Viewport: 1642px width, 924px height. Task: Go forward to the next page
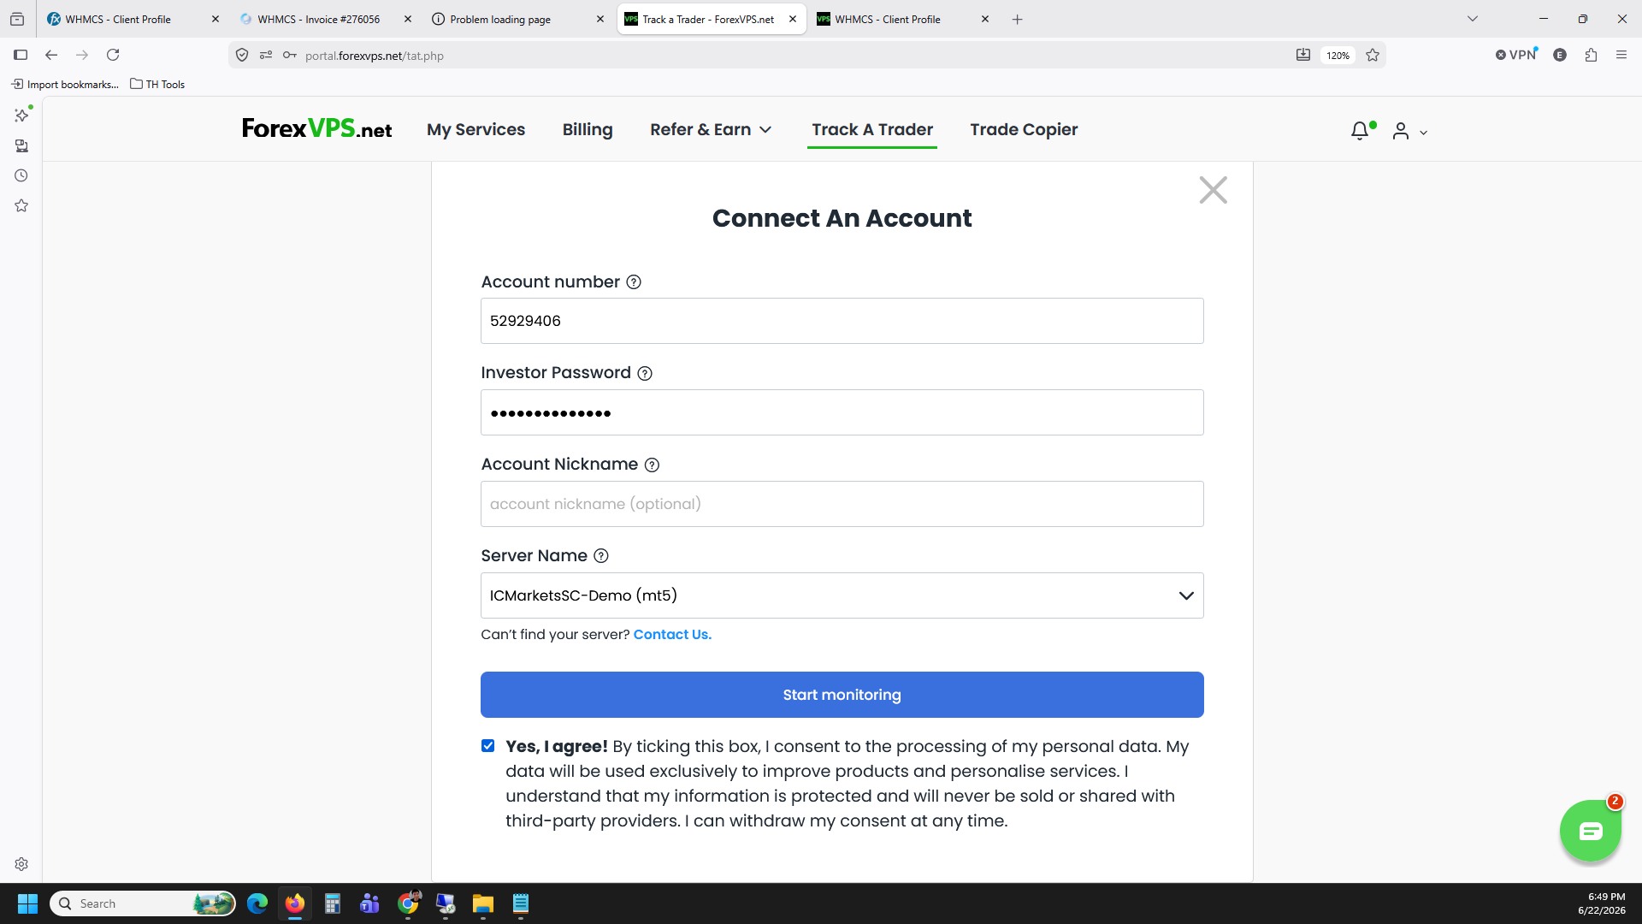click(x=82, y=55)
